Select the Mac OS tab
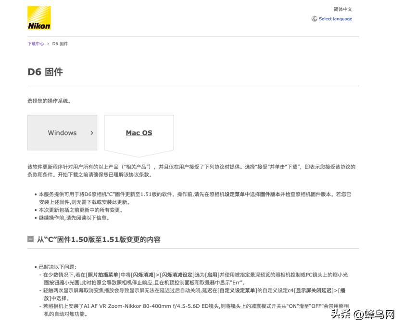This screenshot has height=328, width=404. click(139, 133)
